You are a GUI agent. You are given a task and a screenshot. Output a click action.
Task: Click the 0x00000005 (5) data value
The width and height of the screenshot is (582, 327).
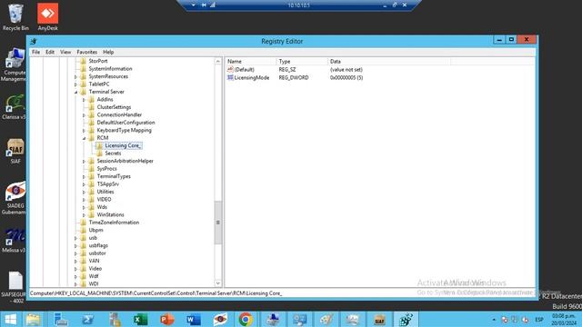tap(346, 78)
